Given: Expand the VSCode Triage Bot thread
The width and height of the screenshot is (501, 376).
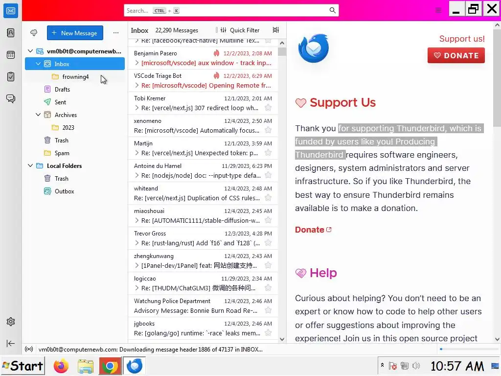Looking at the screenshot, I should pos(137,85).
